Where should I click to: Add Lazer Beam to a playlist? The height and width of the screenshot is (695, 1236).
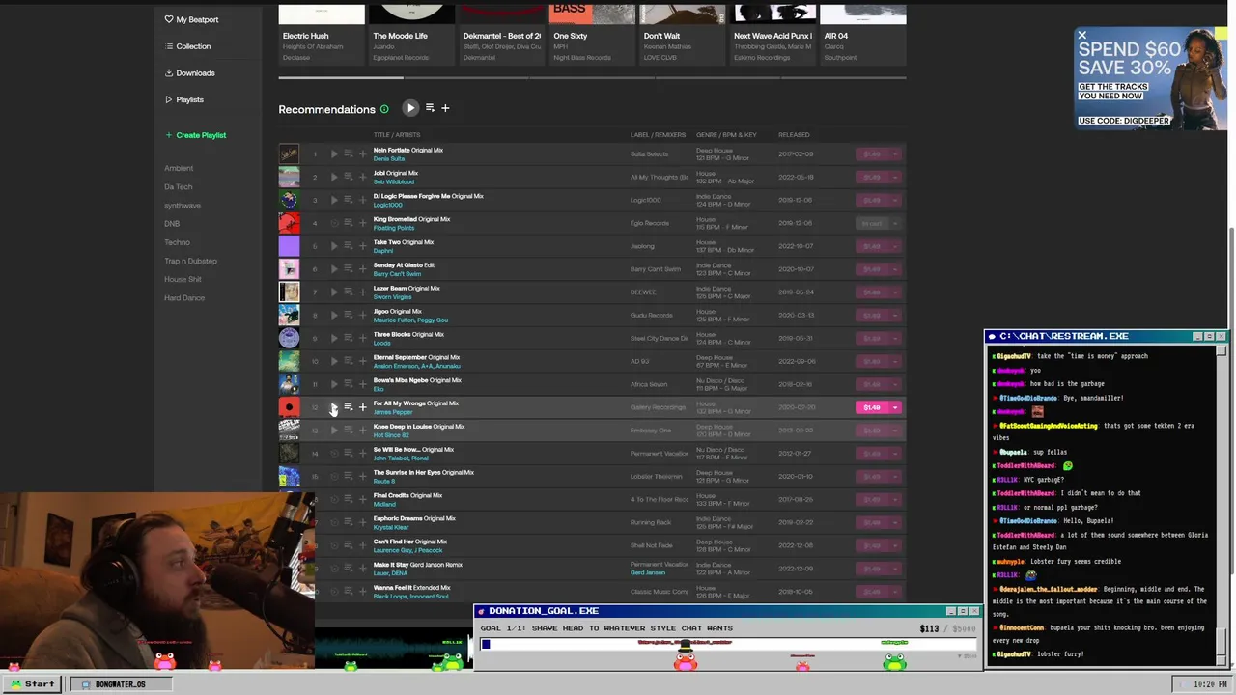(363, 292)
